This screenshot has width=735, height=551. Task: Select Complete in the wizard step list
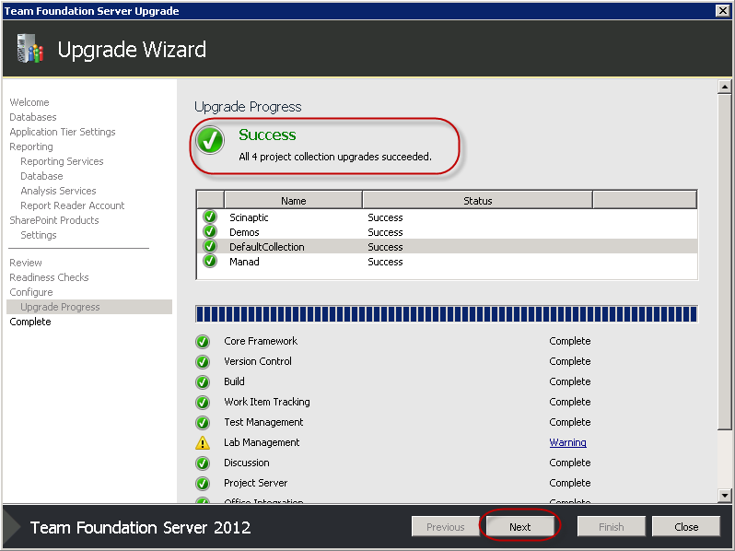[30, 322]
